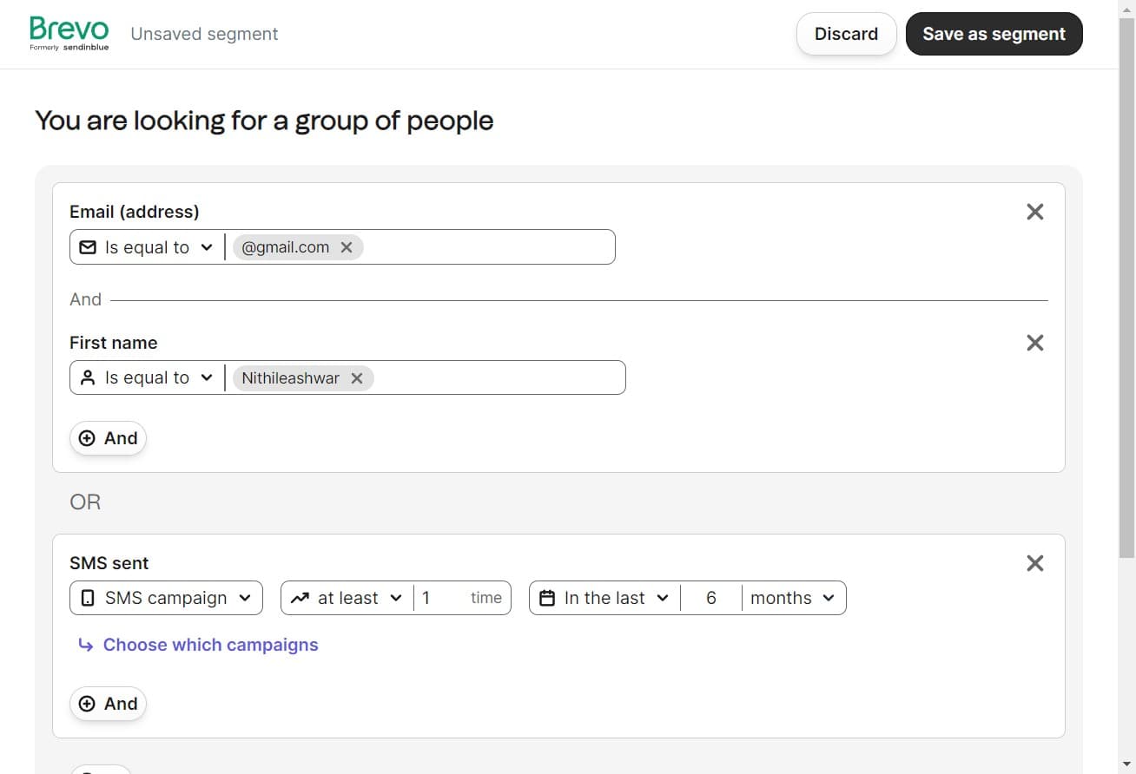Screen dimensions: 1136x774
Task: Click the calendar icon beside In the last
Action: coord(546,598)
